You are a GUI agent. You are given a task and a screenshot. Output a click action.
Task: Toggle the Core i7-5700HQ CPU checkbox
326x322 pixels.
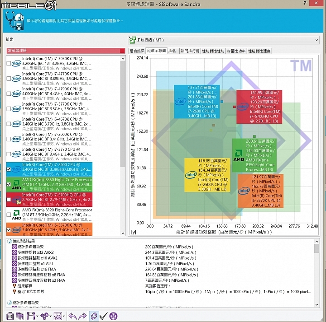pos(9,200)
